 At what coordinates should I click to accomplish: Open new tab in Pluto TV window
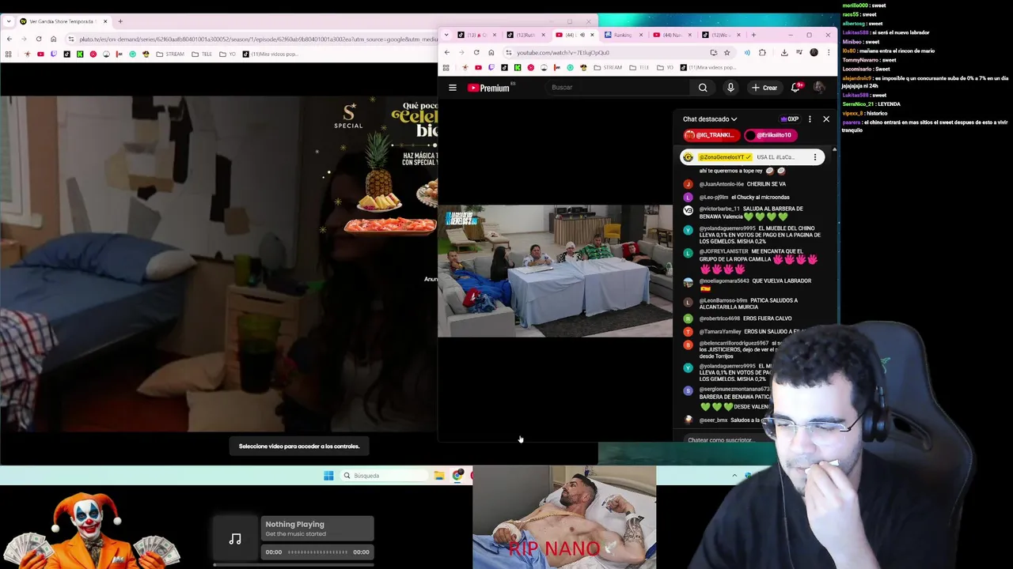(120, 21)
